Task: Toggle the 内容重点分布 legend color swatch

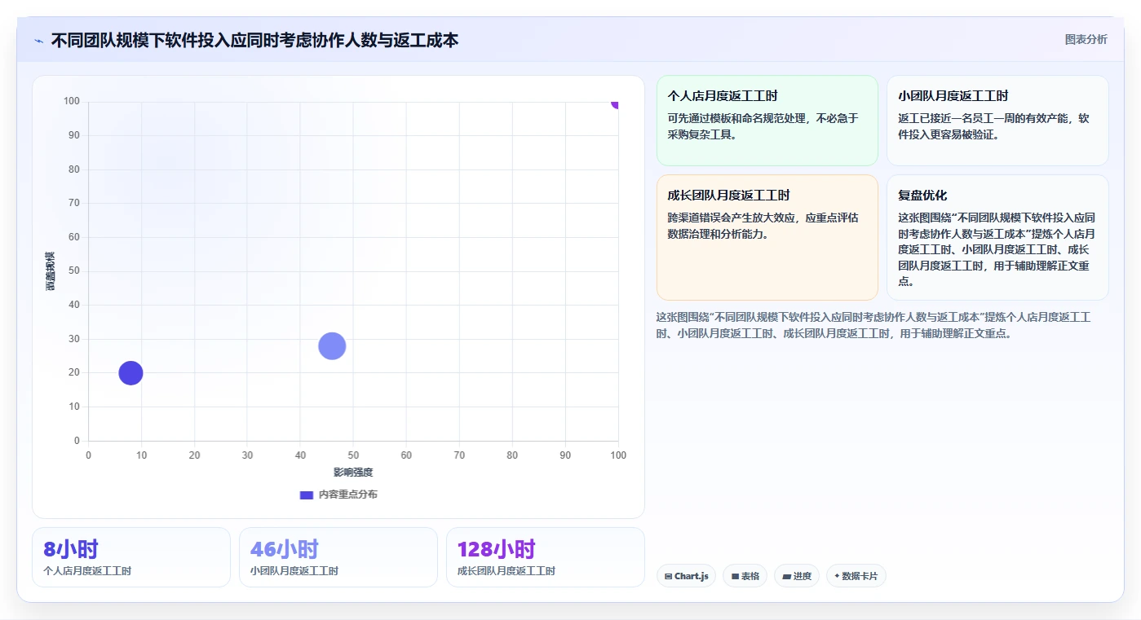Action: 307,495
